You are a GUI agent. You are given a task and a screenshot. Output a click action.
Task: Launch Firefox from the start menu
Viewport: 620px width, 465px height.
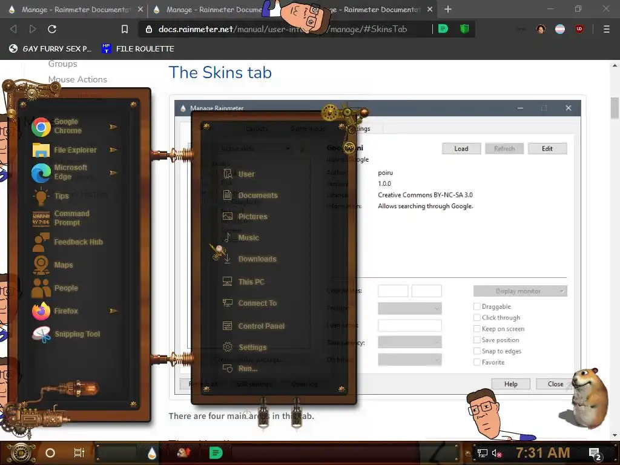[x=55, y=311]
